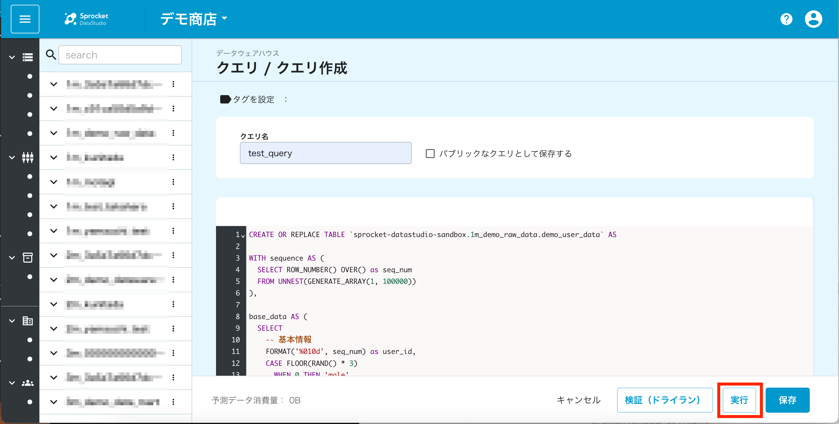Image resolution: width=839 pixels, height=424 pixels.
Task: Click the tag icon next to タグを設定
Action: (225, 99)
